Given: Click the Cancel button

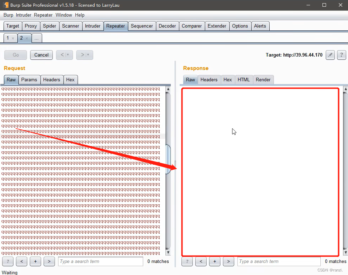Looking at the screenshot, I should [x=41, y=55].
